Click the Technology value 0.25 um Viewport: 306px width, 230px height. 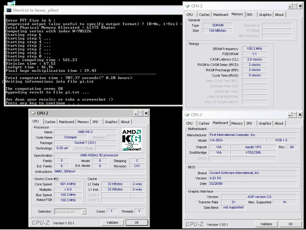coord(62,148)
